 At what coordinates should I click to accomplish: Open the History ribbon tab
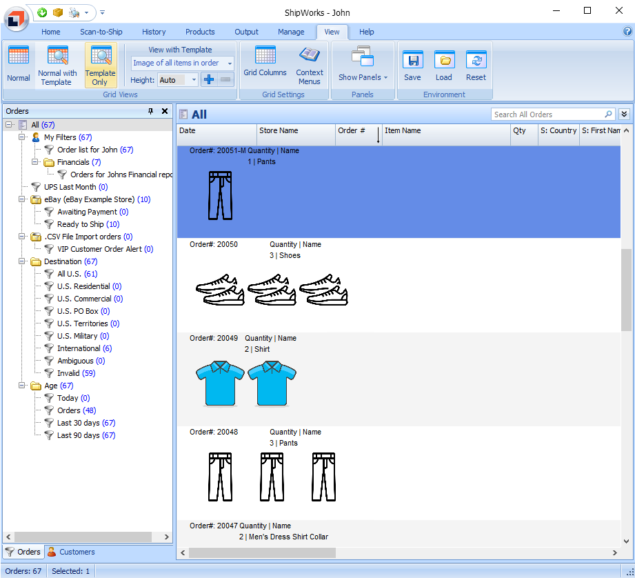pyautogui.click(x=154, y=32)
